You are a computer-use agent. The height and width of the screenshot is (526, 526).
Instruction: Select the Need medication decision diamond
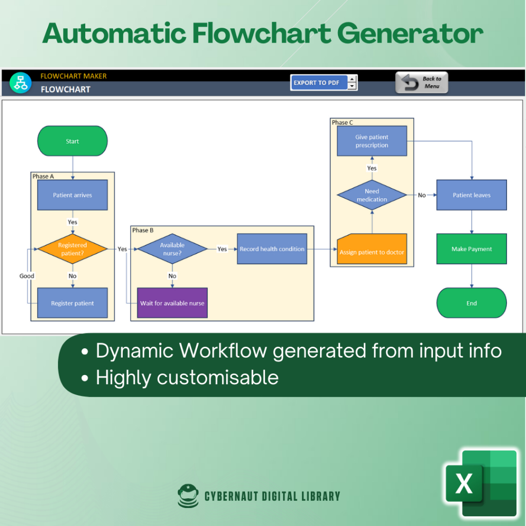(x=372, y=195)
